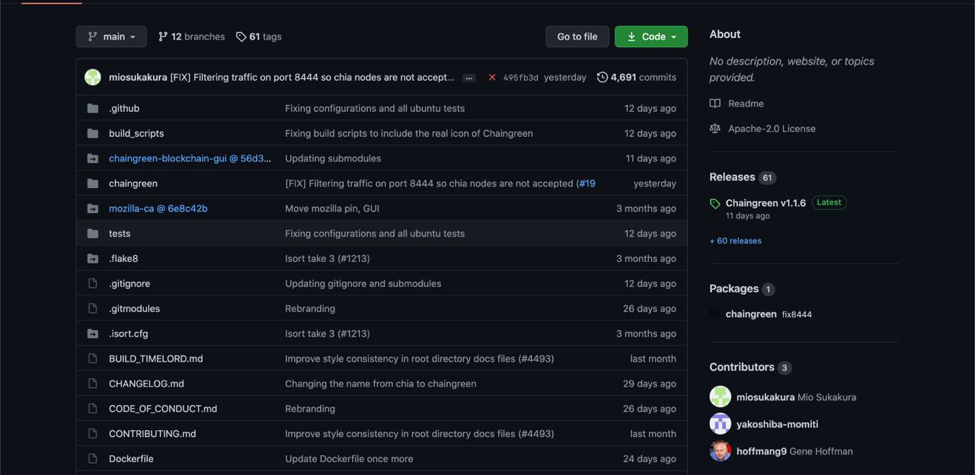Open the .gitignore file

coord(129,283)
